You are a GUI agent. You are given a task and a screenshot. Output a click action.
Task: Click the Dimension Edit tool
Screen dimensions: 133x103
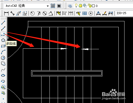(98, 13)
